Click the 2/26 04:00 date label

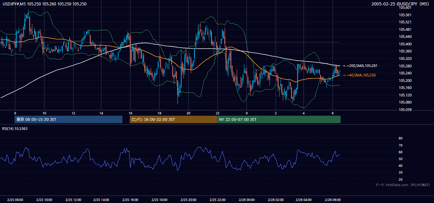click(304, 200)
